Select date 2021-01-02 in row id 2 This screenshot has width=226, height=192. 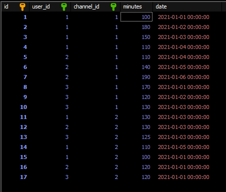click(183, 27)
